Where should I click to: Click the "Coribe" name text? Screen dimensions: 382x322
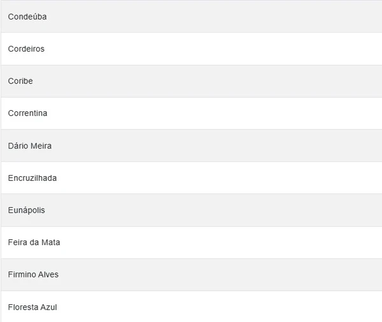click(20, 81)
